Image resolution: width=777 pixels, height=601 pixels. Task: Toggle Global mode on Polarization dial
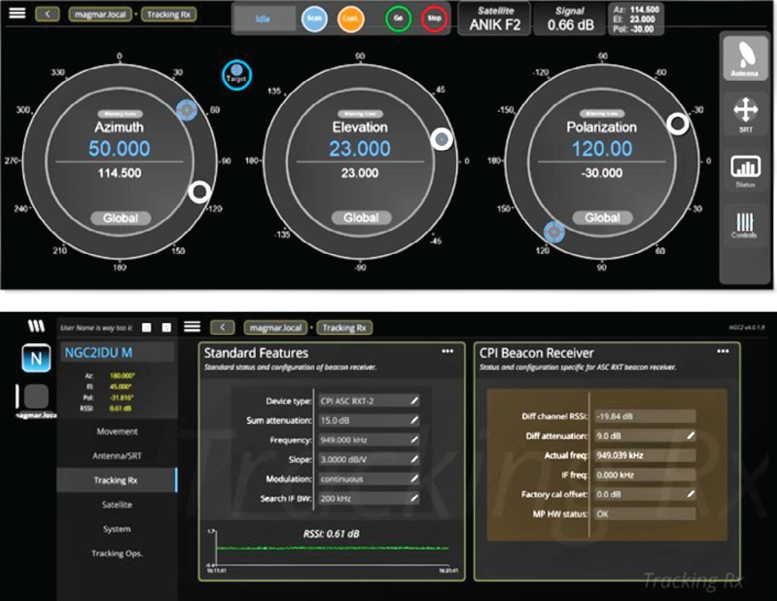pos(602,217)
